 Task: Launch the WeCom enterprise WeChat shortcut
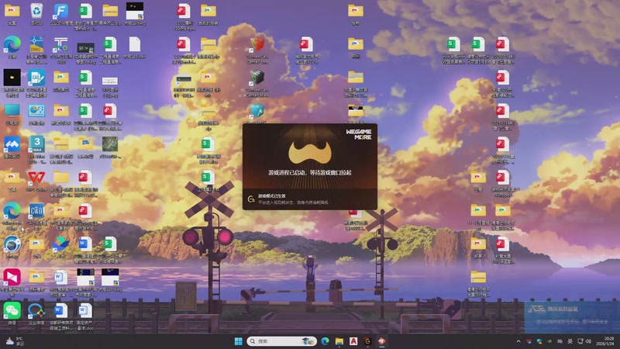(x=36, y=311)
